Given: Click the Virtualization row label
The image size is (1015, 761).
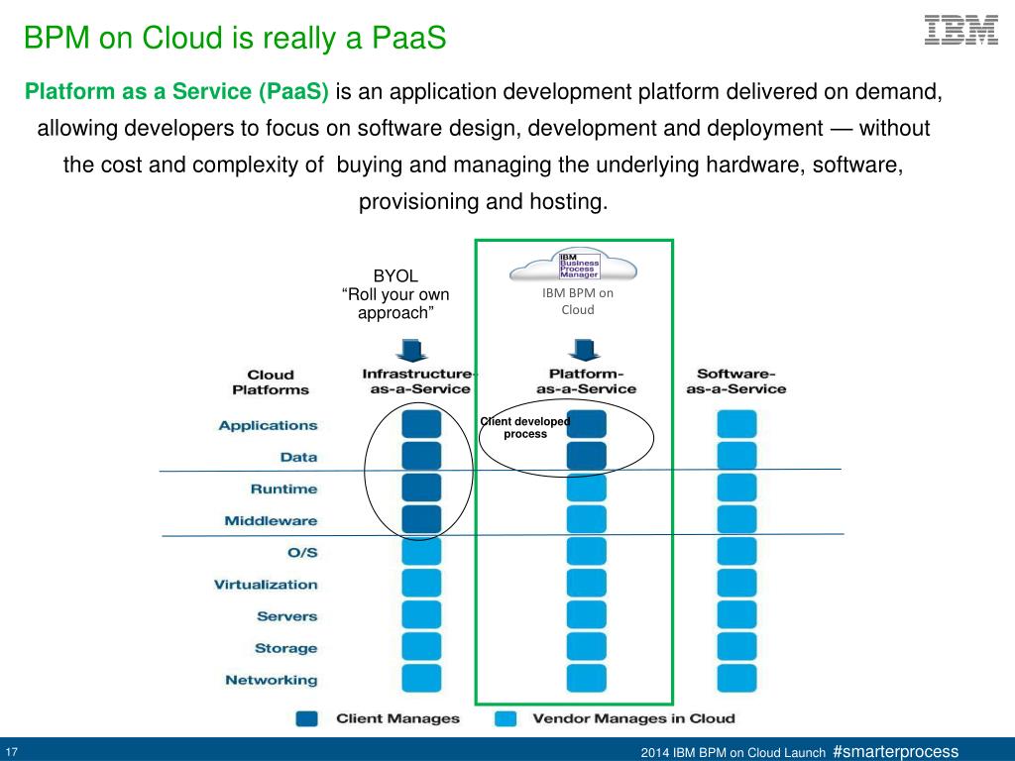Looking at the screenshot, I should [266, 585].
